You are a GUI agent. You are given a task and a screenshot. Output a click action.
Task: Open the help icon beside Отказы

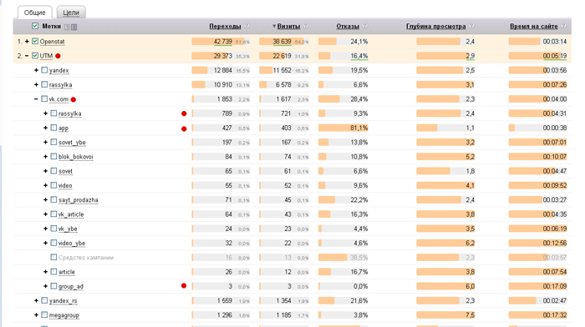coord(365,26)
